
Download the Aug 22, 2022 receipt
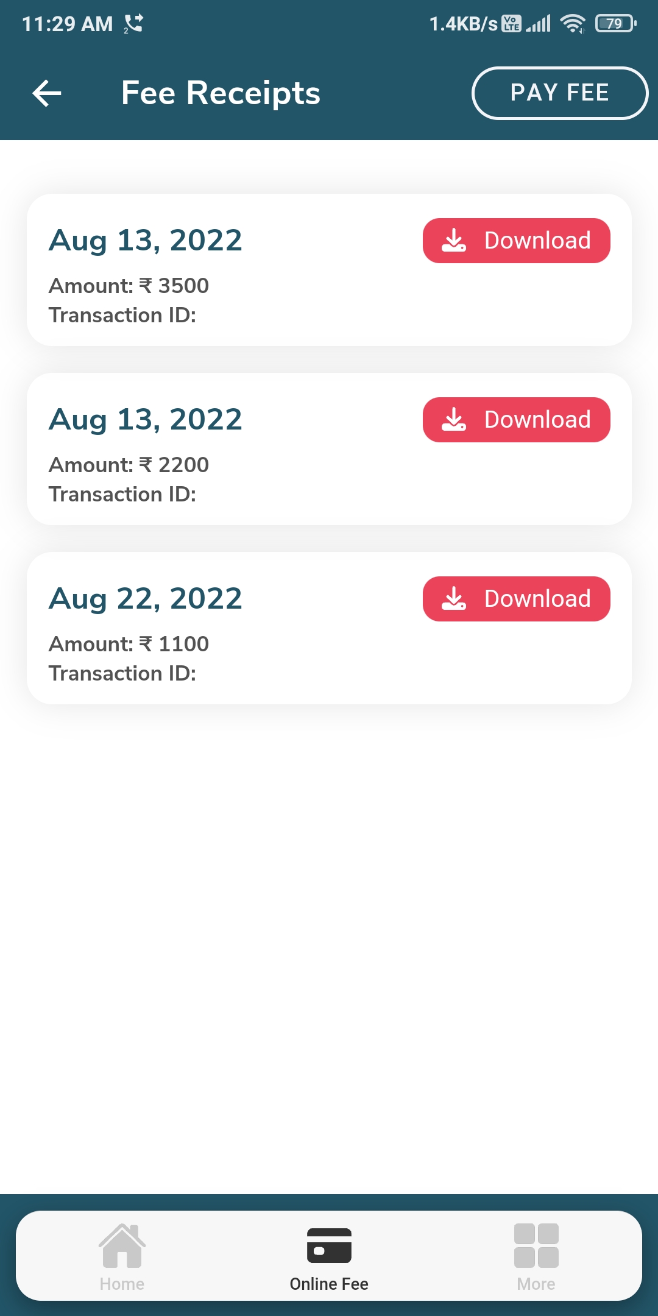tap(516, 599)
